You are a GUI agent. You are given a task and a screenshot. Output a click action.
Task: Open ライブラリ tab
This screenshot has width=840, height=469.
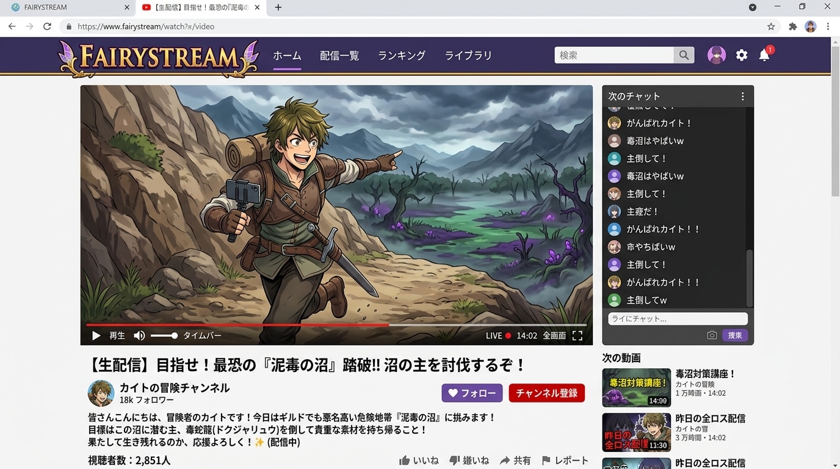(468, 56)
